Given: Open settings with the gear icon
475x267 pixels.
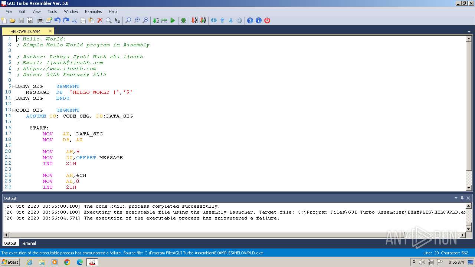Looking at the screenshot, I should [239, 20].
